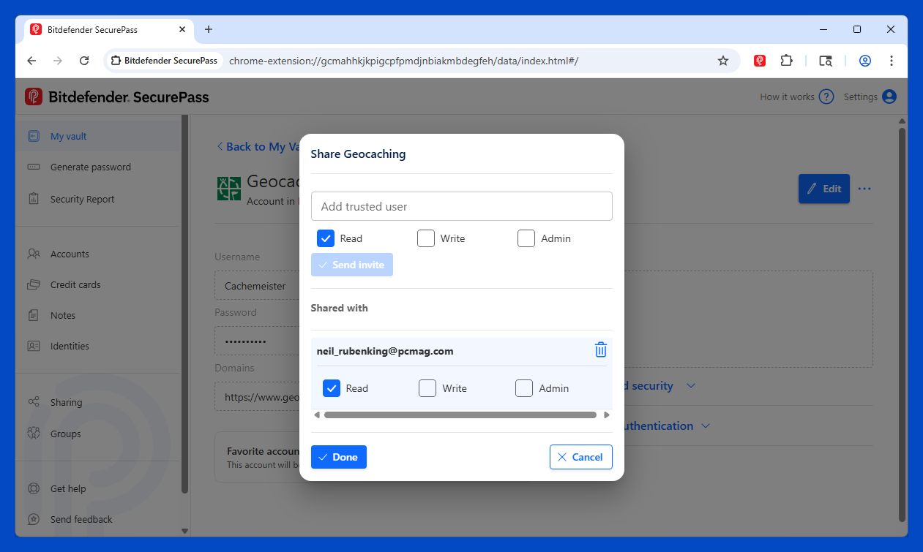Expand the security section chevron

pyautogui.click(x=691, y=385)
